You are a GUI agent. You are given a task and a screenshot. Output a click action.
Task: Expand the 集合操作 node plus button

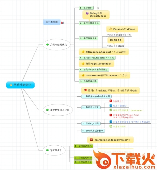click(98, 8)
